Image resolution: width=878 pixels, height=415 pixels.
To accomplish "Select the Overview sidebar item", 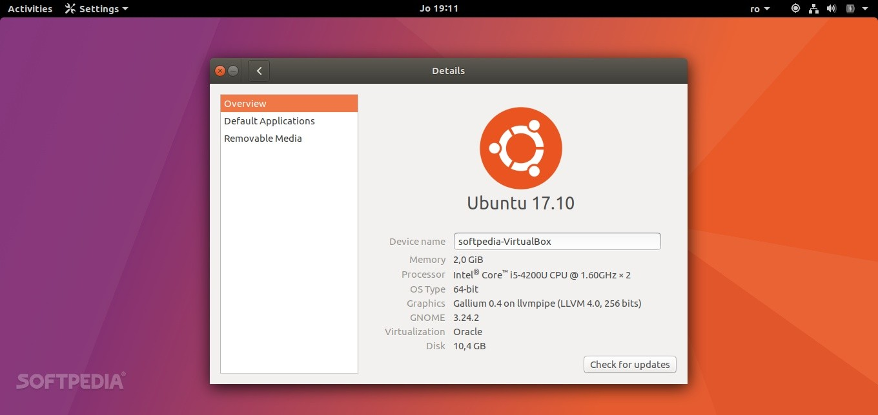I will point(289,104).
